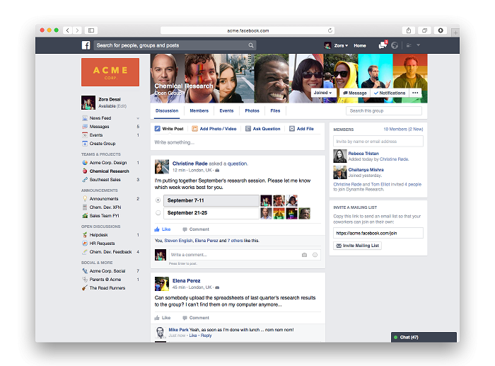This screenshot has height=366, width=495.
Task: Click the Safari share icon
Action: [x=409, y=30]
